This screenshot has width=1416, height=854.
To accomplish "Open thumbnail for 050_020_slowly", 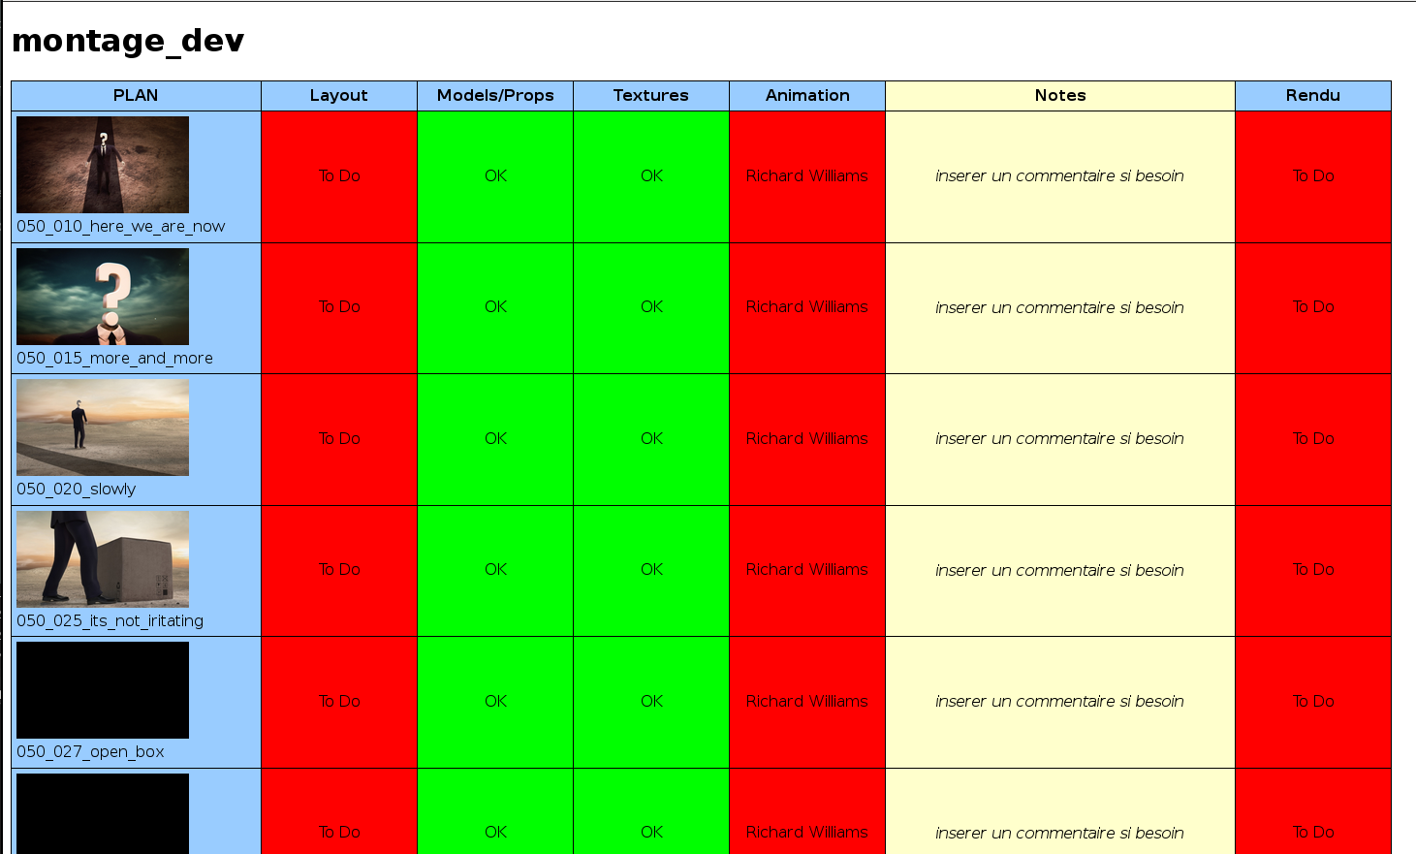I will pos(103,427).
